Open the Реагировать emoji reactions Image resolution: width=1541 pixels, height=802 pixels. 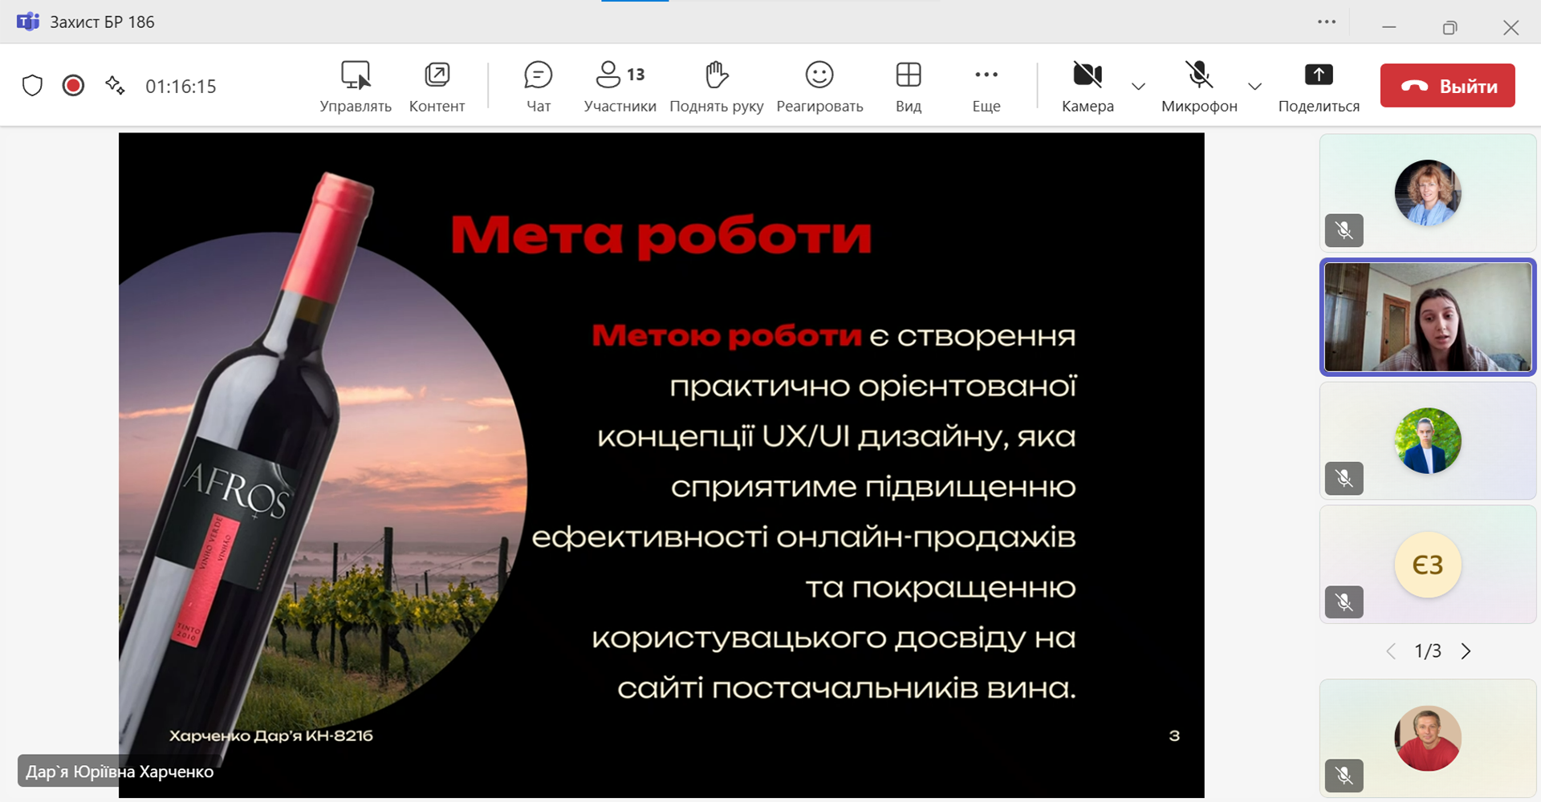(x=819, y=86)
